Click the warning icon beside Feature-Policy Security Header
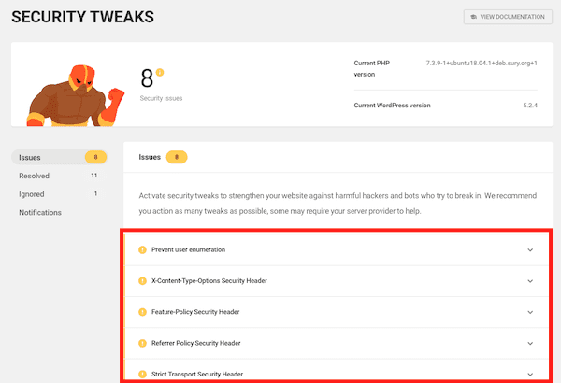This screenshot has width=561, height=383. click(x=142, y=312)
